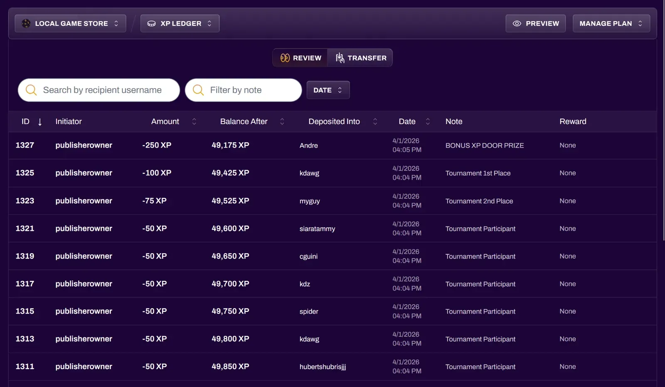Click the Reward column header
This screenshot has width=665, height=387.
click(573, 121)
